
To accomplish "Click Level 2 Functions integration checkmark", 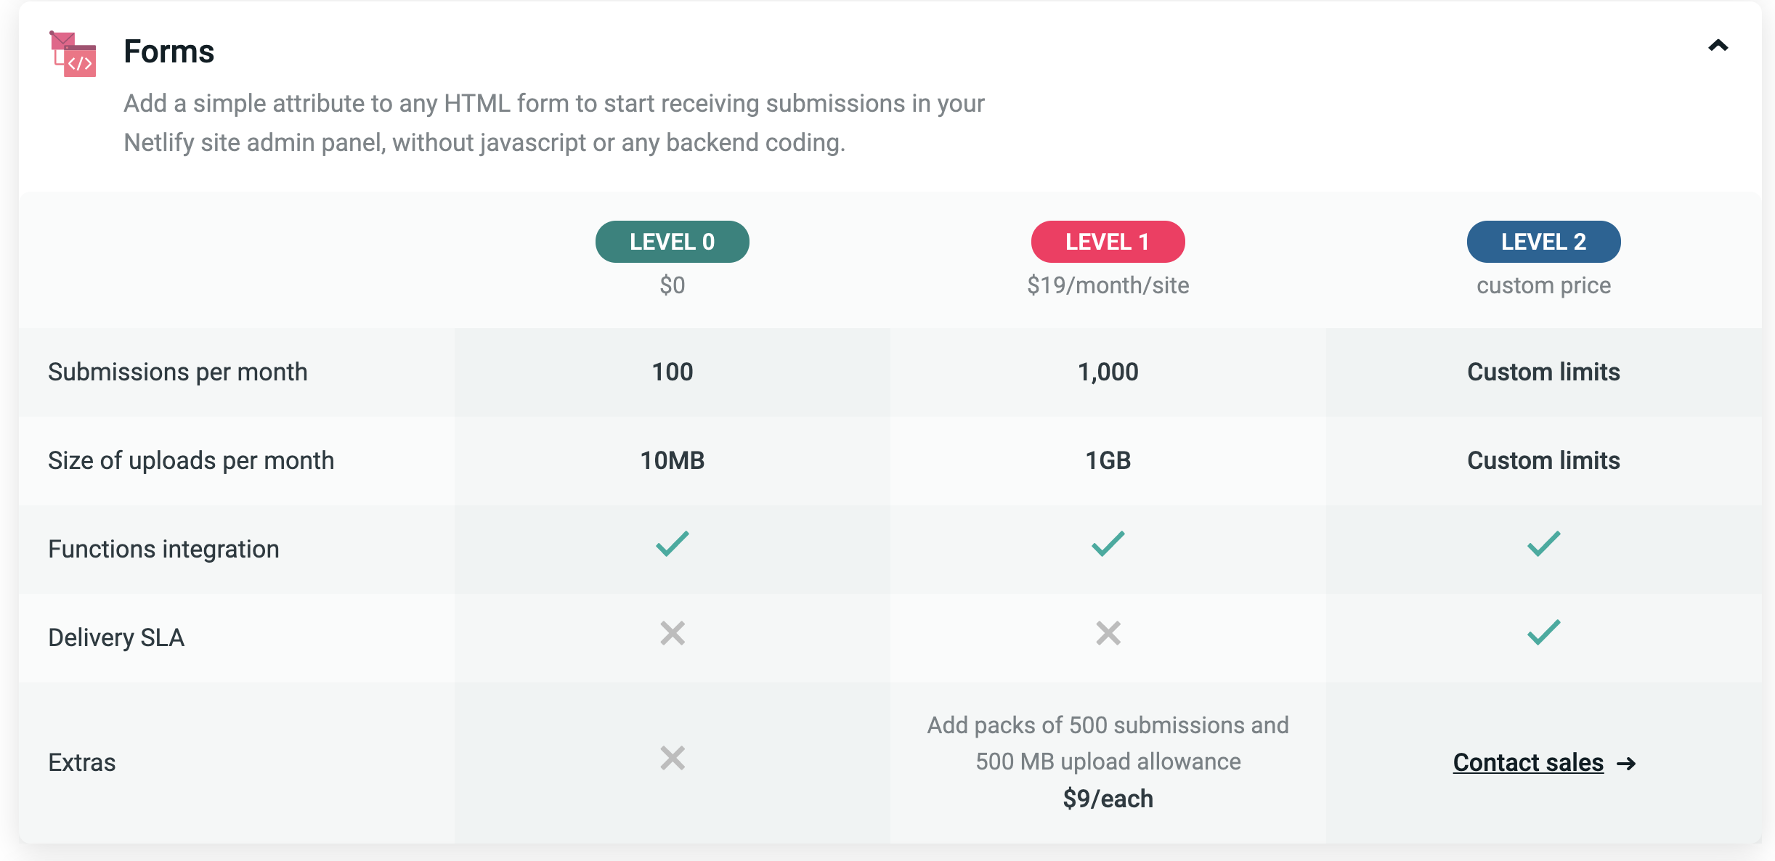I will coord(1543,544).
